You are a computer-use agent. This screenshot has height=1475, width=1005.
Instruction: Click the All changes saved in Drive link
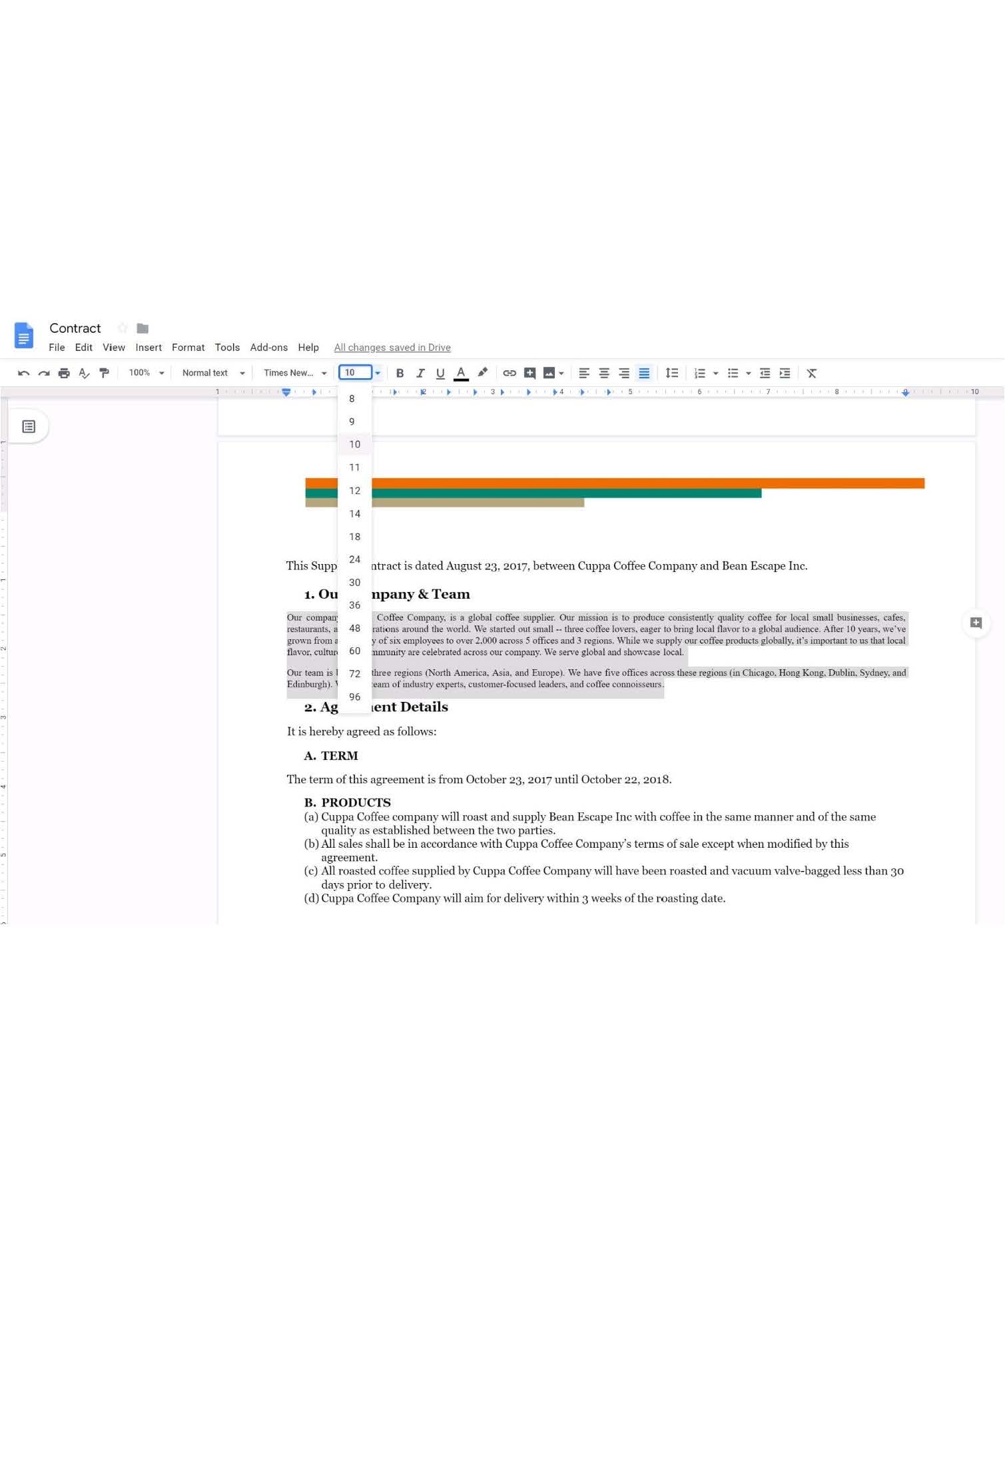[x=392, y=347]
